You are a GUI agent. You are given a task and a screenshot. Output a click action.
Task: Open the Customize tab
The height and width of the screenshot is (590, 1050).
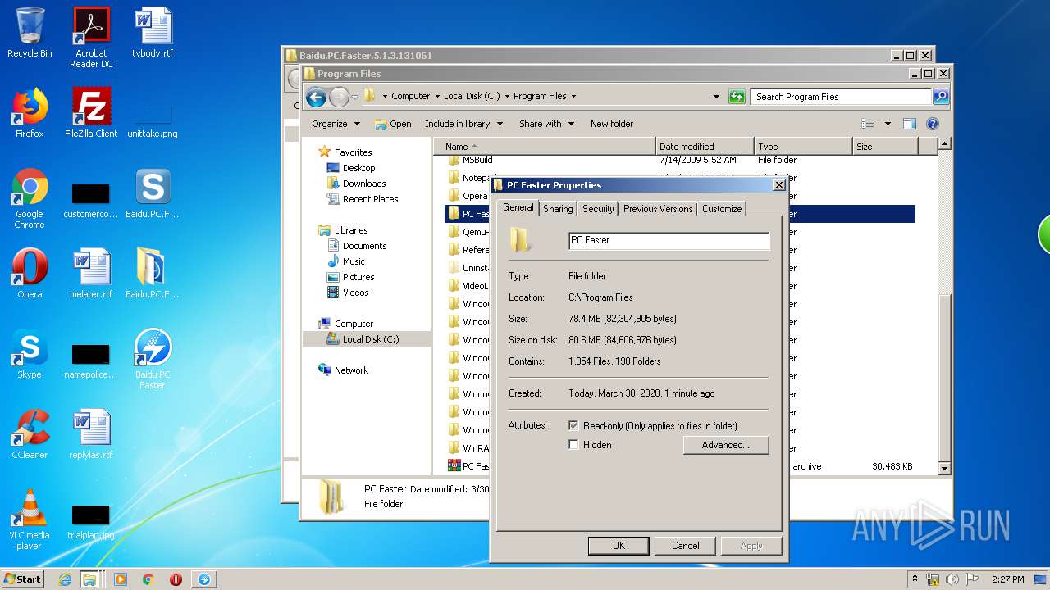(x=722, y=209)
